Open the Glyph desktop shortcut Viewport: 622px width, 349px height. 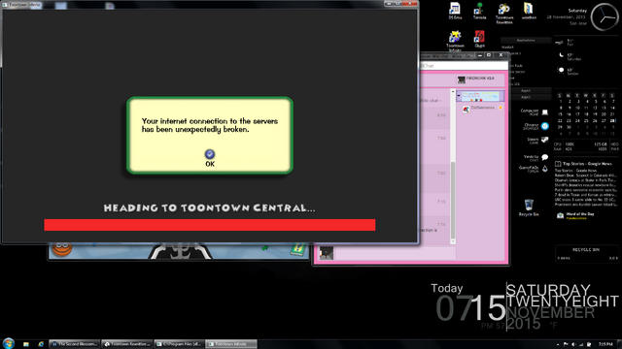(479, 39)
